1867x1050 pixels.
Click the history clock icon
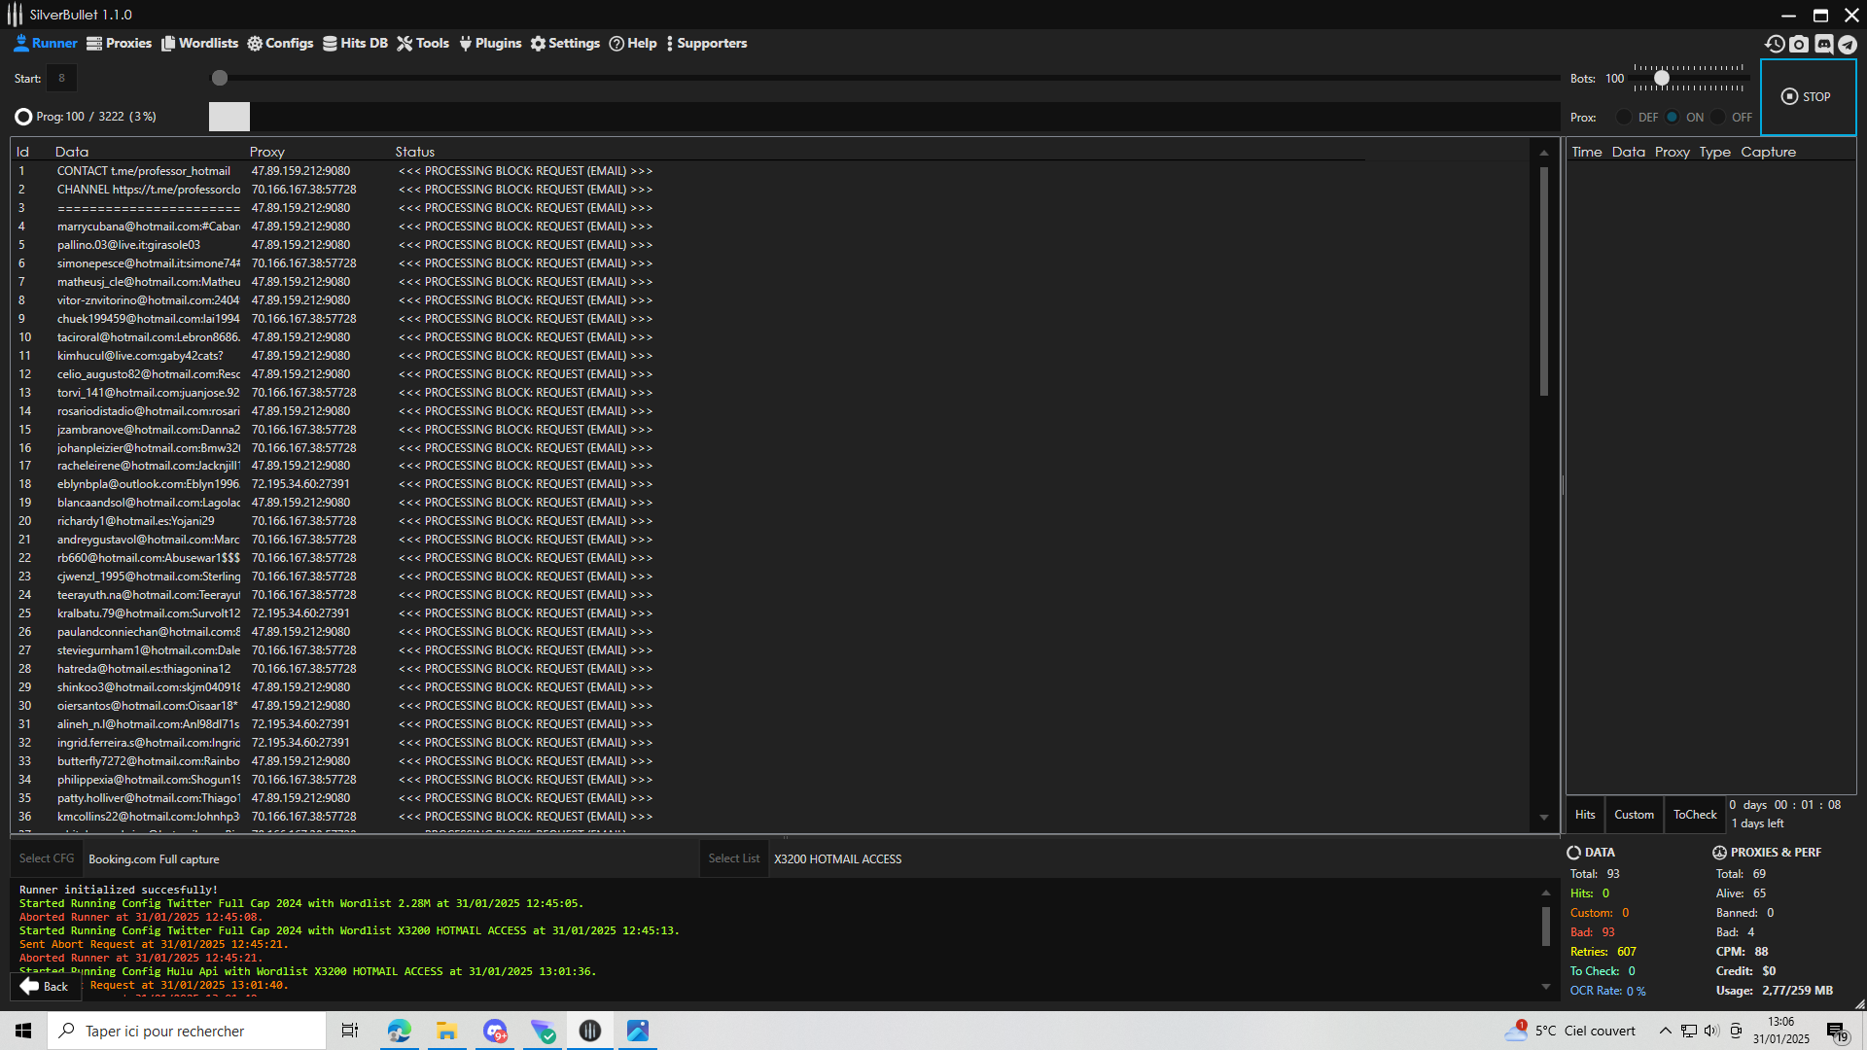[x=1775, y=44]
